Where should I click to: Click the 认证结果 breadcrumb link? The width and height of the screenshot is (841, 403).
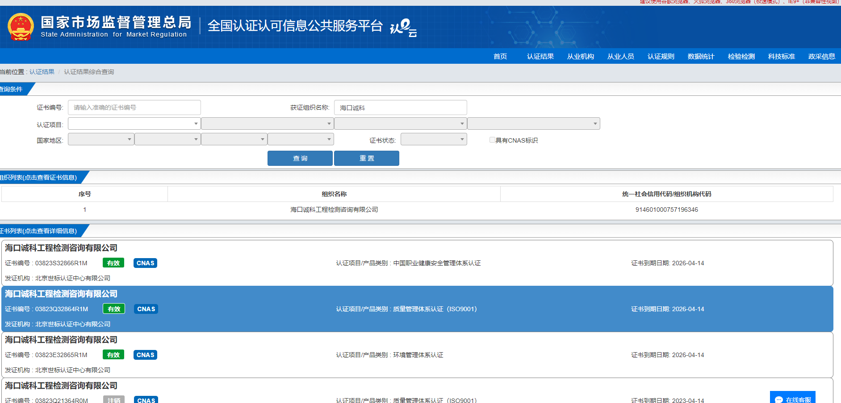point(42,72)
